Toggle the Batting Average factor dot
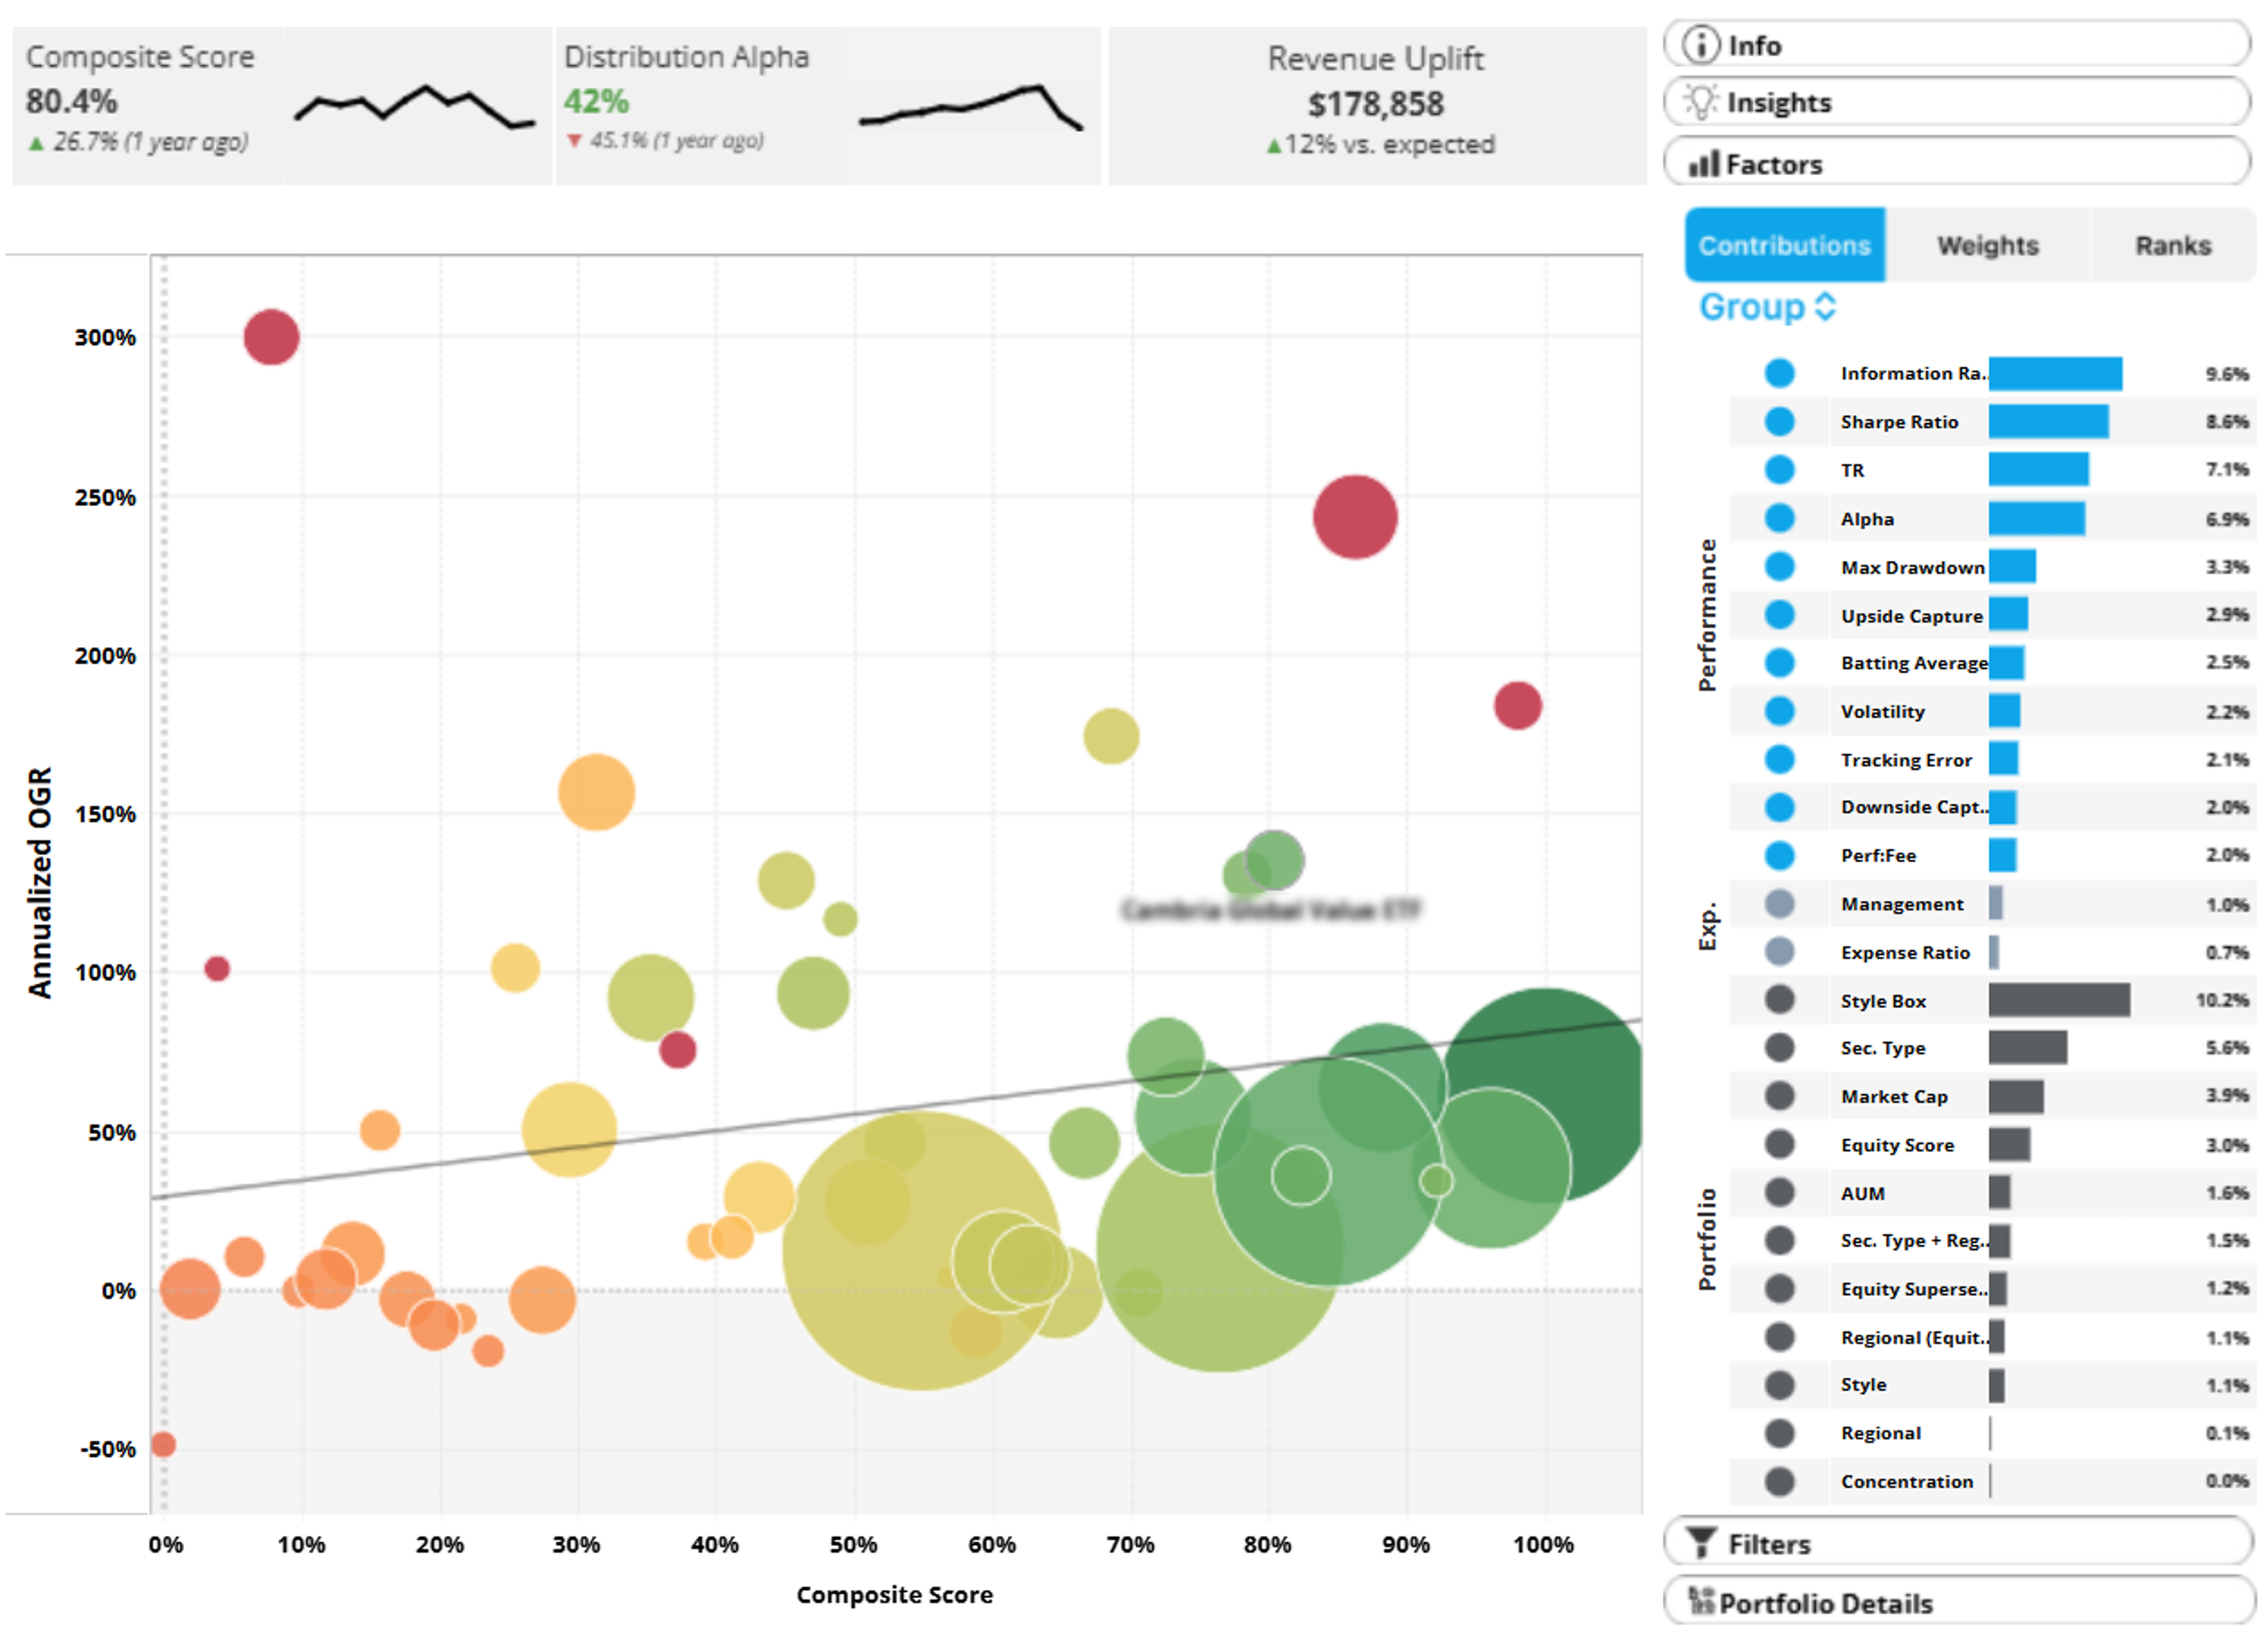 pyautogui.click(x=1779, y=662)
